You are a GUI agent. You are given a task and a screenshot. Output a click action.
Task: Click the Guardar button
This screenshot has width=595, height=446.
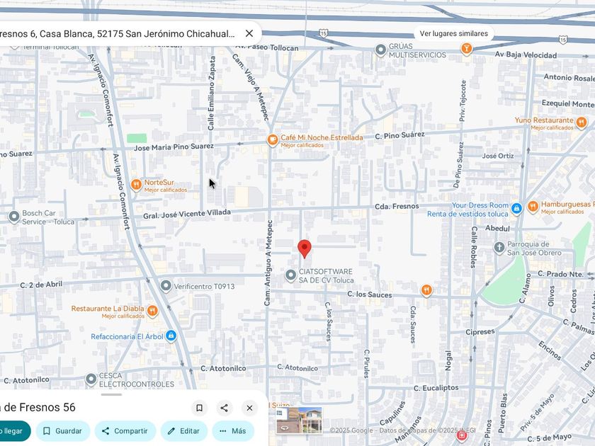click(62, 431)
